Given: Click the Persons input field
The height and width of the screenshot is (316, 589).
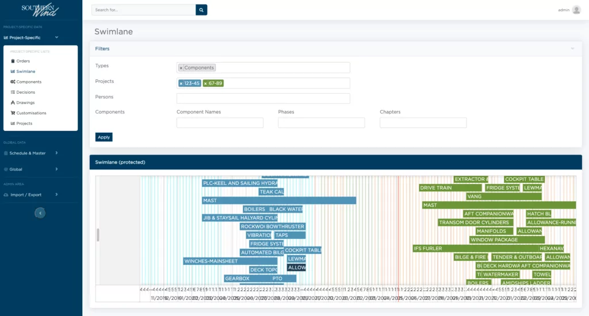Looking at the screenshot, I should coord(263,98).
